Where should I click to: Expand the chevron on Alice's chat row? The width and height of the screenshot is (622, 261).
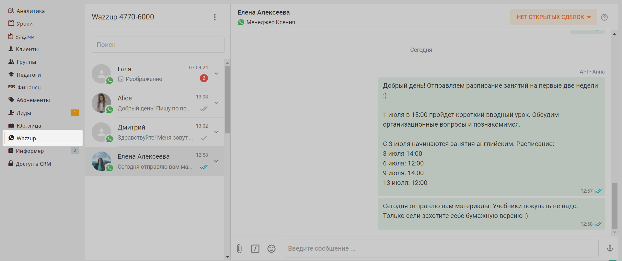pos(216,103)
